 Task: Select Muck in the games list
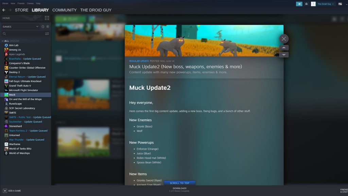pyautogui.click(x=25, y=95)
